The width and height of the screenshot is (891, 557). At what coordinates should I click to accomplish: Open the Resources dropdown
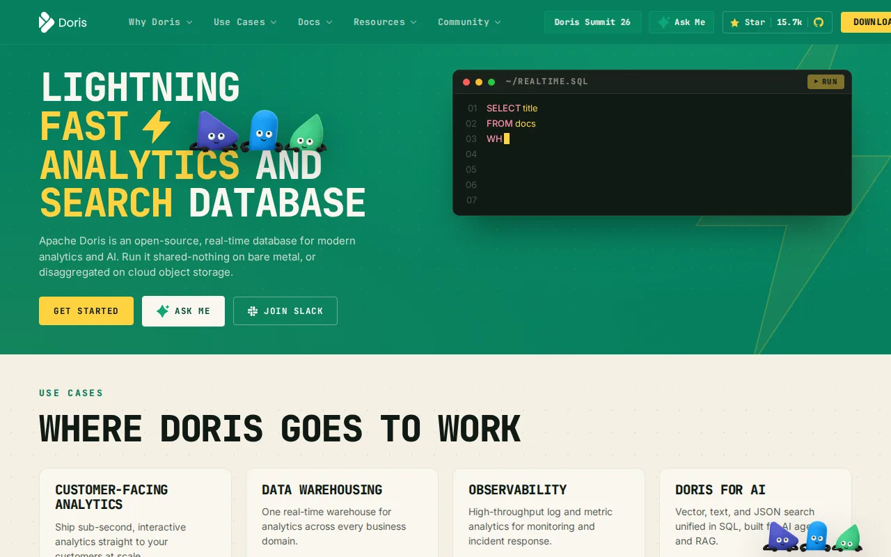pyautogui.click(x=386, y=22)
